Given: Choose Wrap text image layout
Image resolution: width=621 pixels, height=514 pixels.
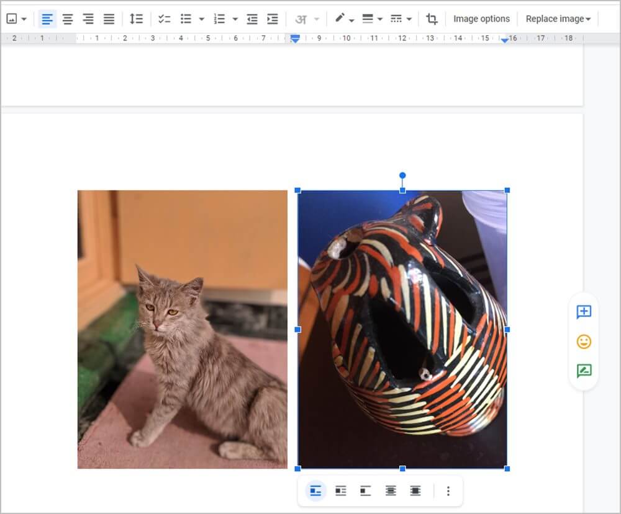Looking at the screenshot, I should point(341,491).
